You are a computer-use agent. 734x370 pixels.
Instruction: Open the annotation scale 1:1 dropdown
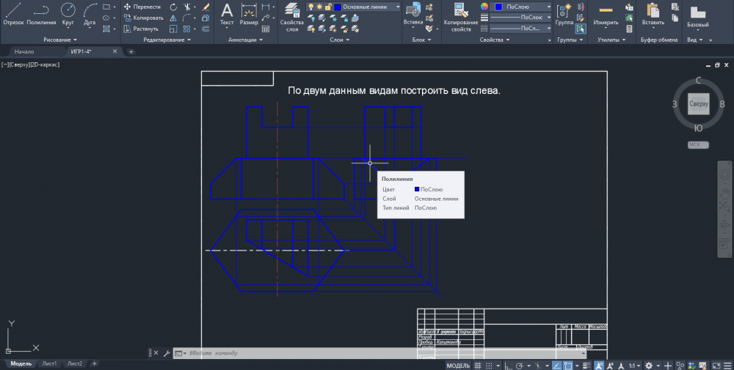pos(634,366)
